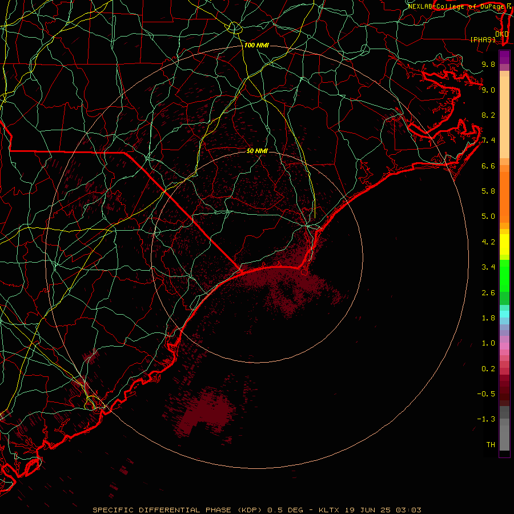The height and width of the screenshot is (514, 514).
Task: Click the [PHAS] units label
Action: (483, 39)
